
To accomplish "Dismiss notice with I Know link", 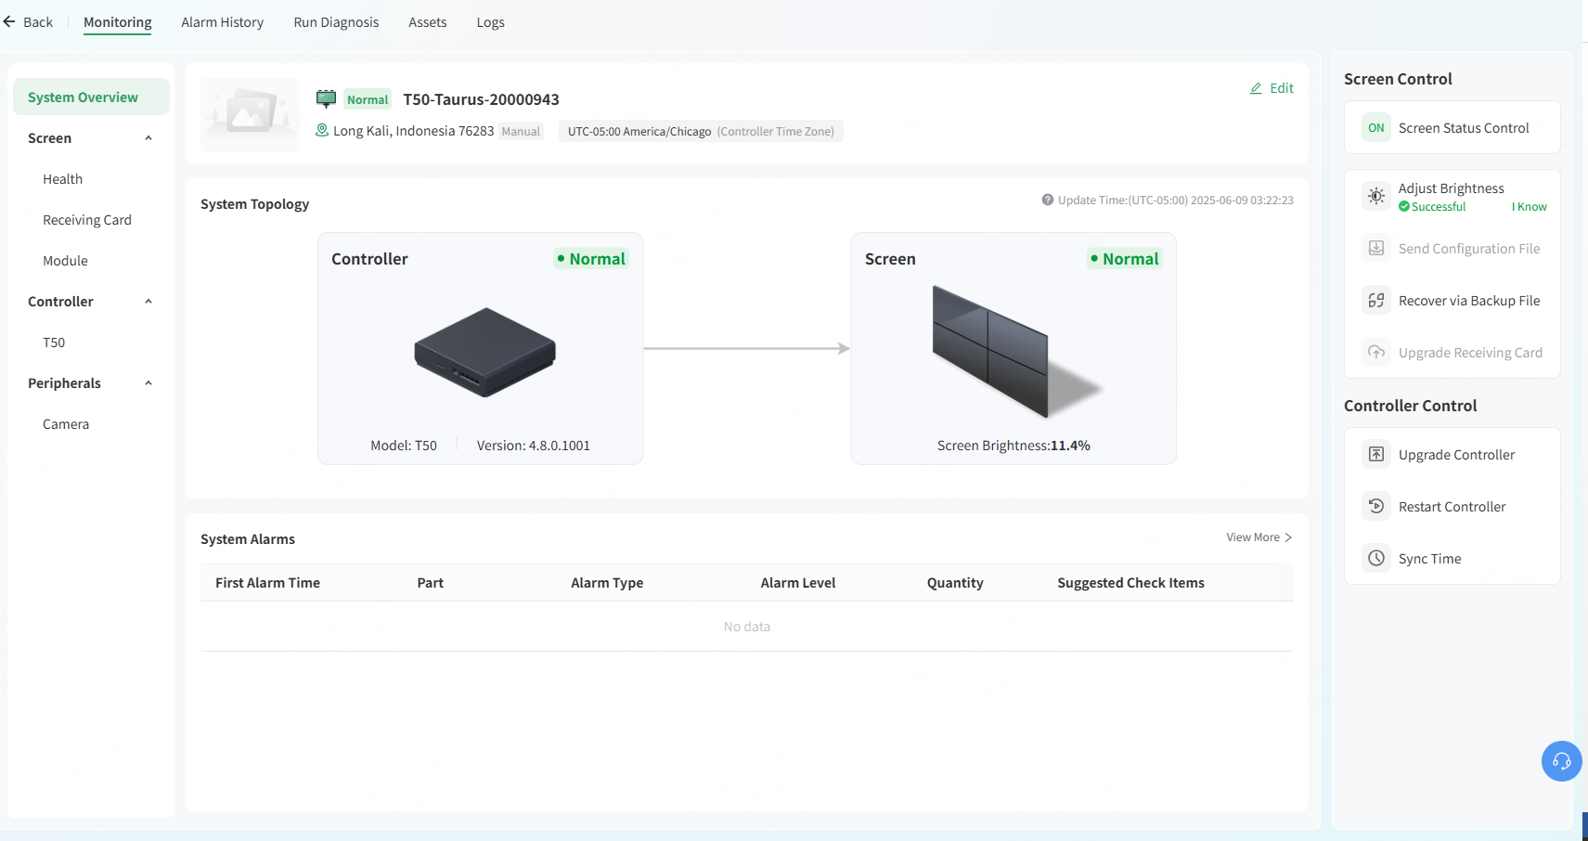I will 1530,207.
